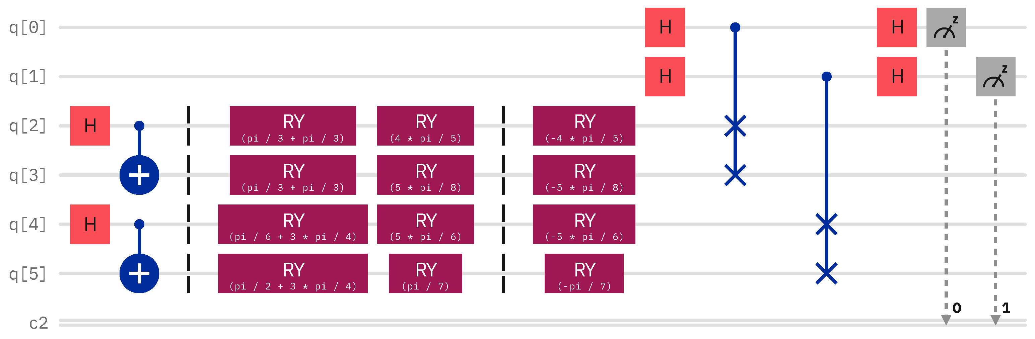Click the c2 classical register label
1035x339 pixels.
coord(39,323)
